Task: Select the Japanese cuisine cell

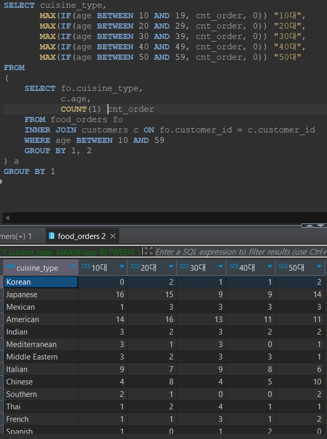Action: coord(41,295)
